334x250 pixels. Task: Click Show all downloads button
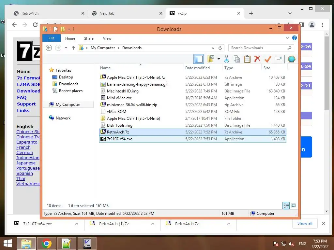(305, 223)
